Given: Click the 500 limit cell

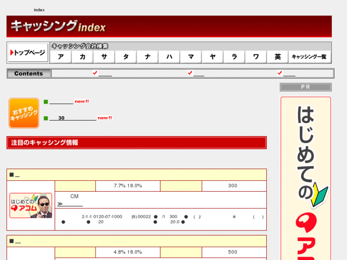Looking at the screenshot, I should click(234, 252).
